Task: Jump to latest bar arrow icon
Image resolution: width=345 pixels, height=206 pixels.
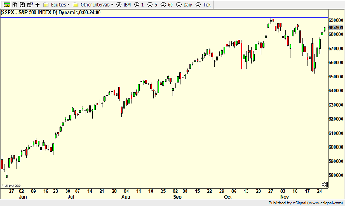Action: point(324,185)
